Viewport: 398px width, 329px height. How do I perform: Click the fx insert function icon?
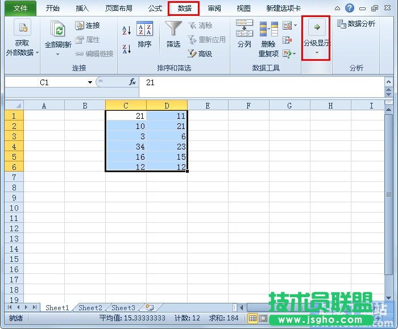point(132,82)
